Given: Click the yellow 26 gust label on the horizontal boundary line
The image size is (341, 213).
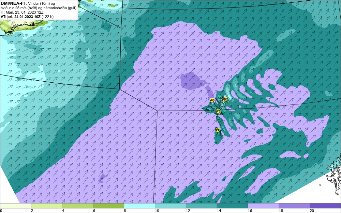Looking at the screenshot, I should tap(219, 111).
